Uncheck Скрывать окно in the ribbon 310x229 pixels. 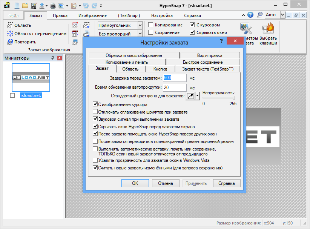click(x=192, y=32)
